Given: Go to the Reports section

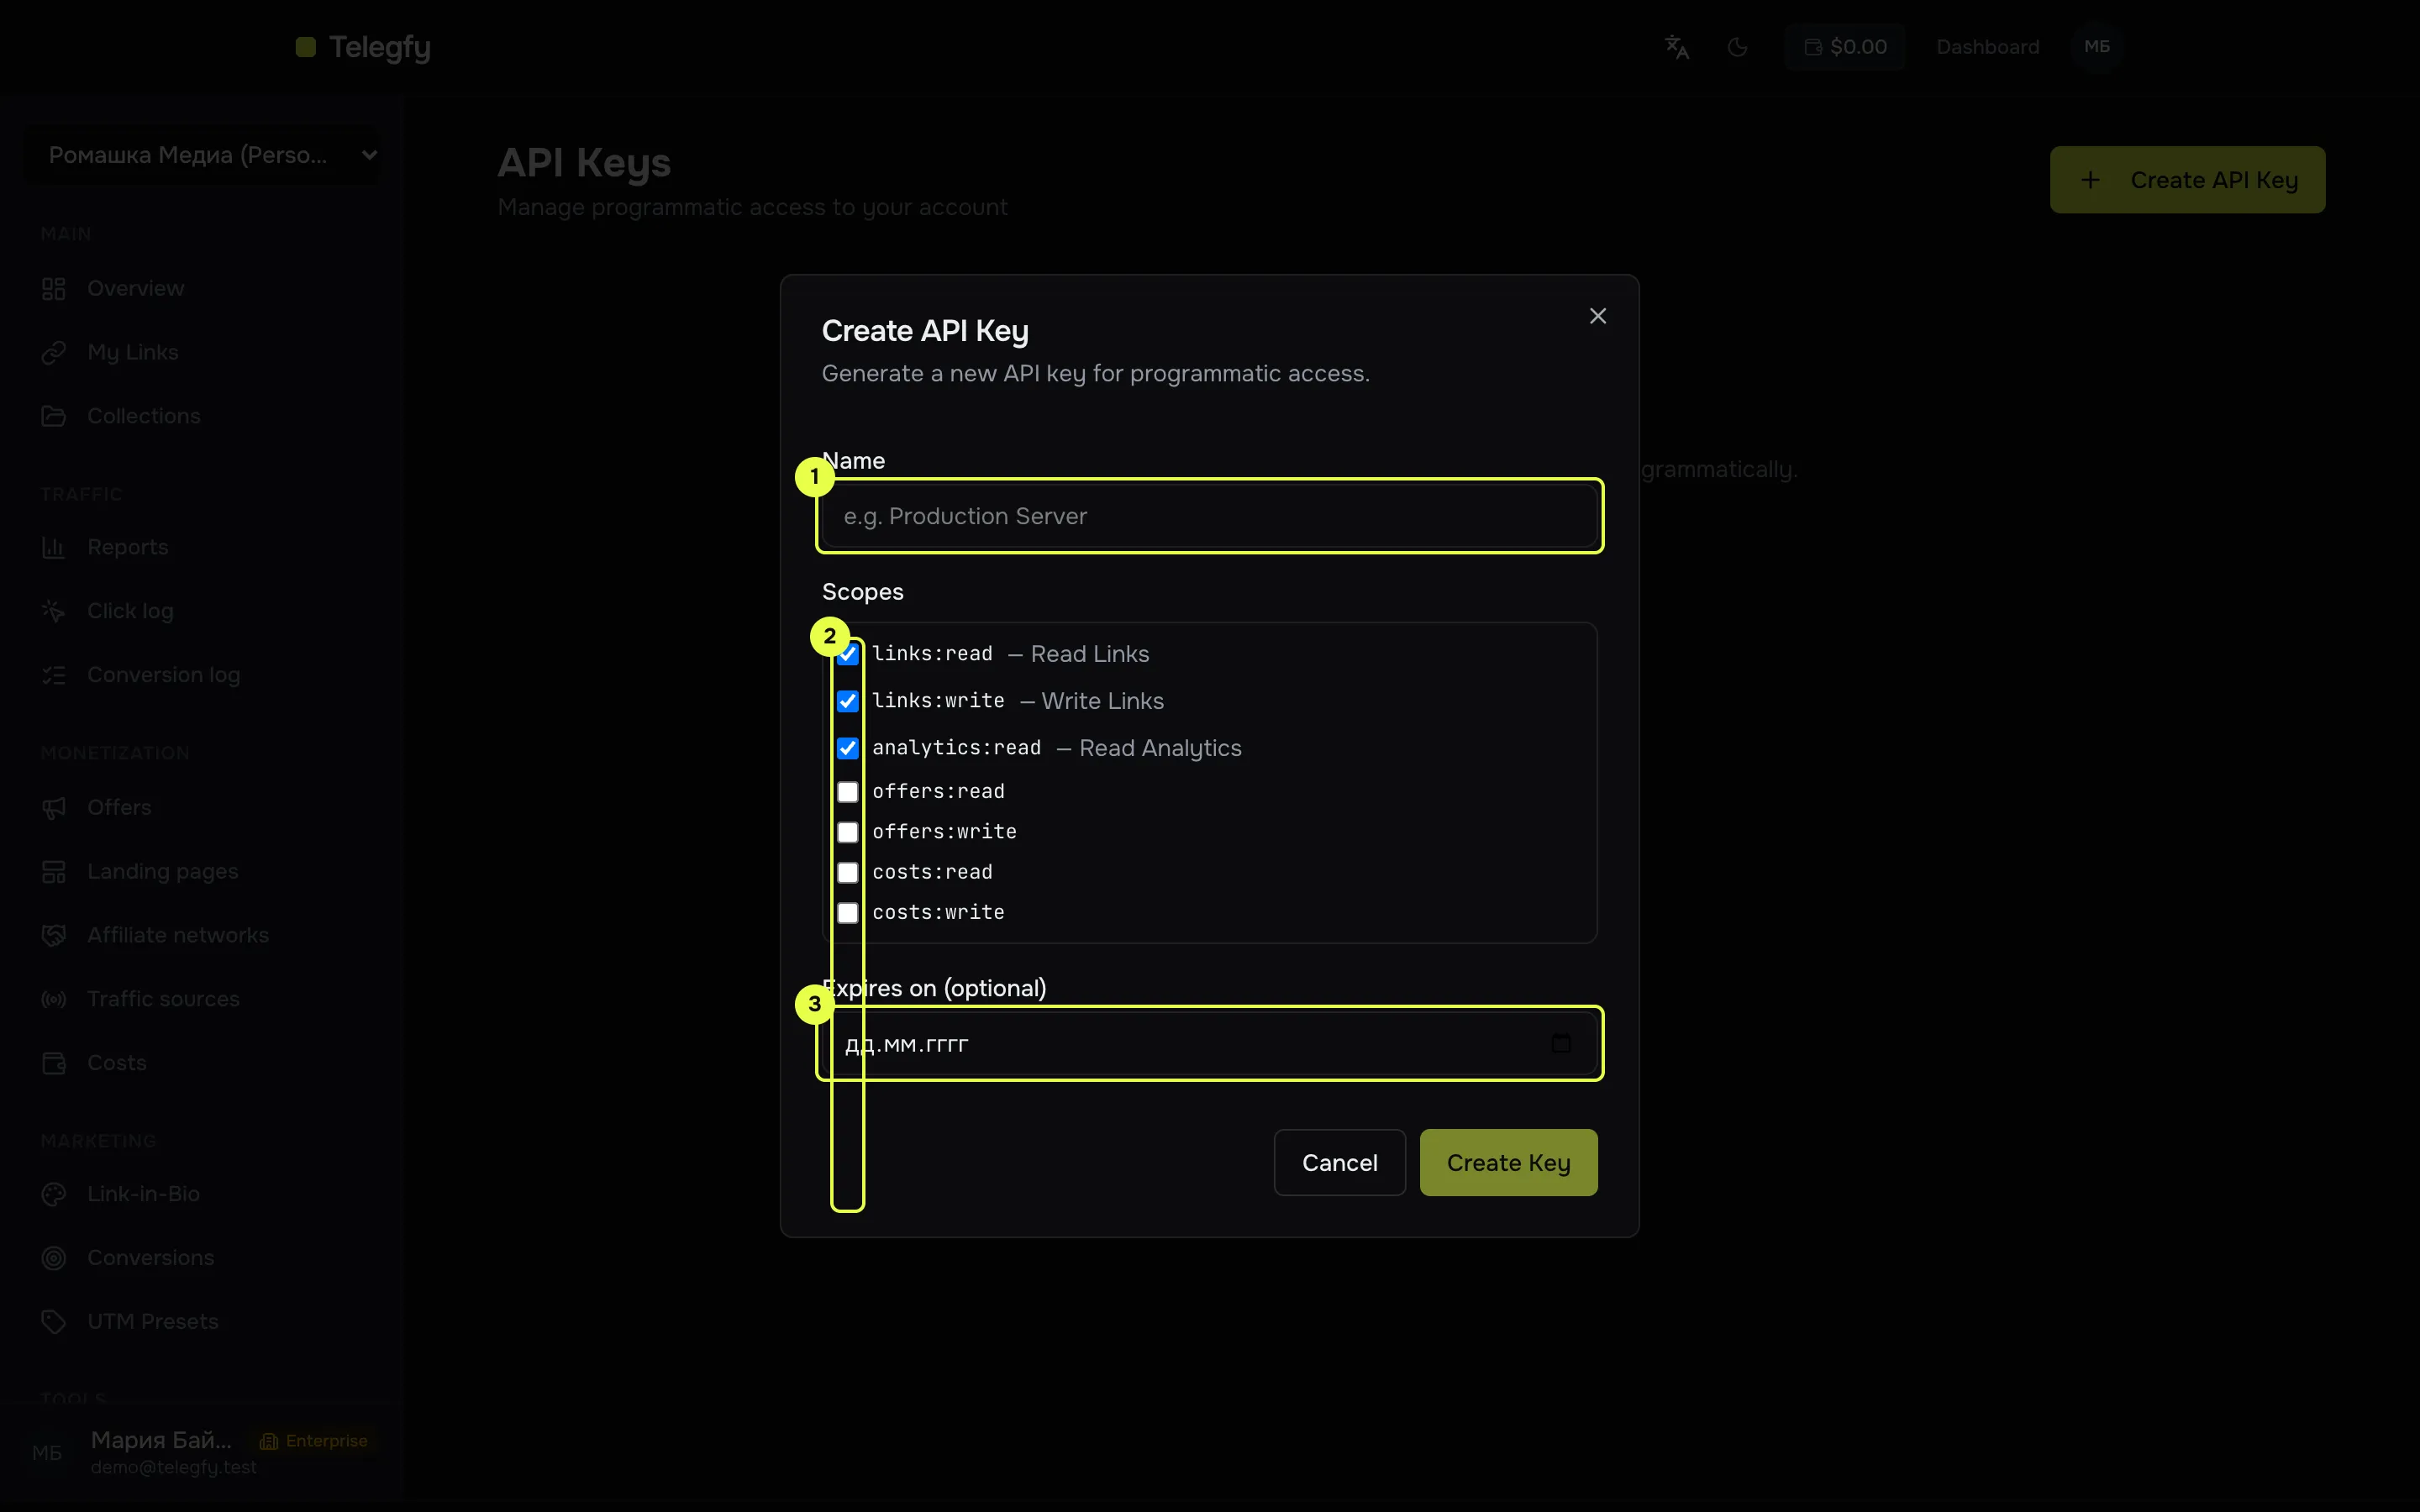Looking at the screenshot, I should [x=200, y=547].
